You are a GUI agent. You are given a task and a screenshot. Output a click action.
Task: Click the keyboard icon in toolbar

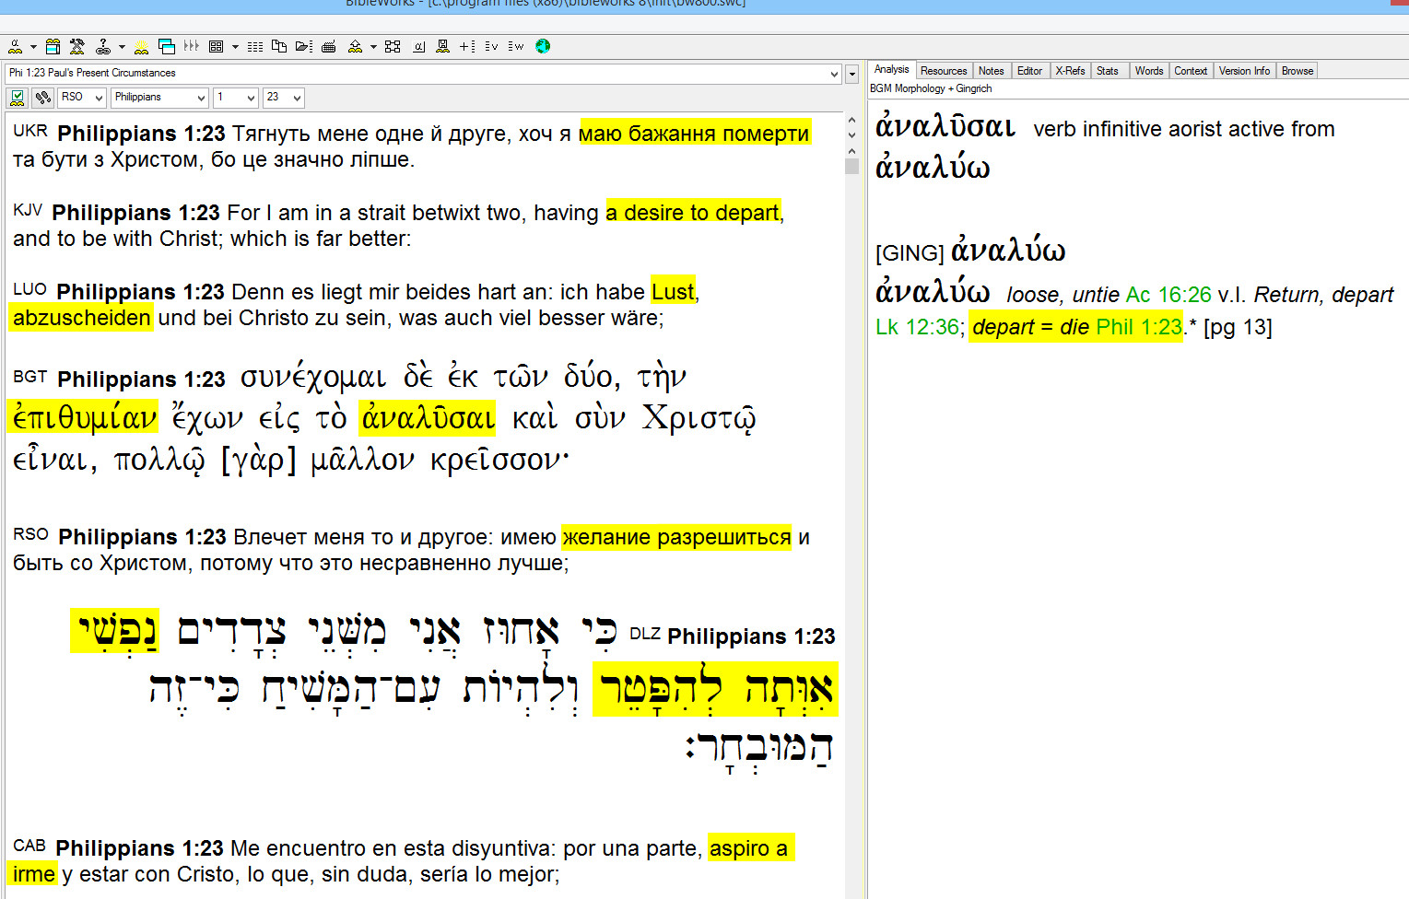[329, 46]
